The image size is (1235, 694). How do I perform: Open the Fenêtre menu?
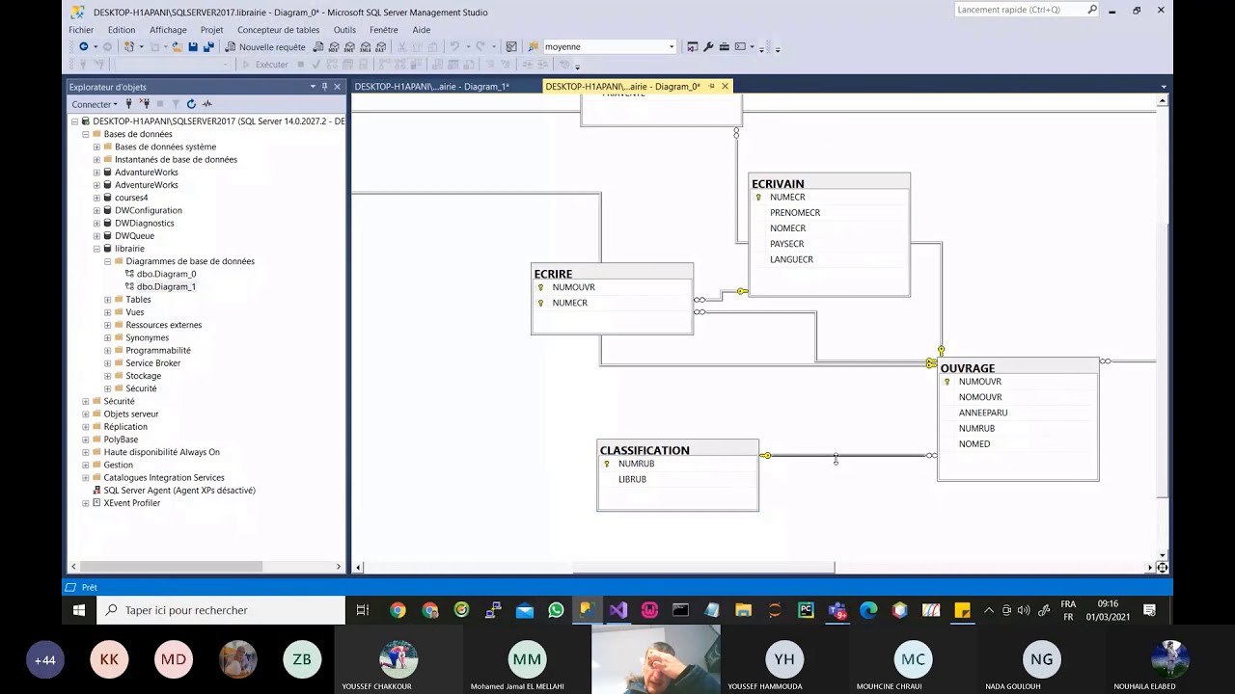[x=384, y=30]
